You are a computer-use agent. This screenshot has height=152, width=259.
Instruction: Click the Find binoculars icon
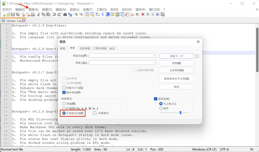(65, 15)
